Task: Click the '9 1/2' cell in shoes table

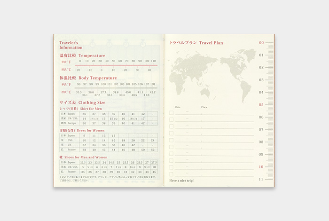Action: (x=147, y=167)
